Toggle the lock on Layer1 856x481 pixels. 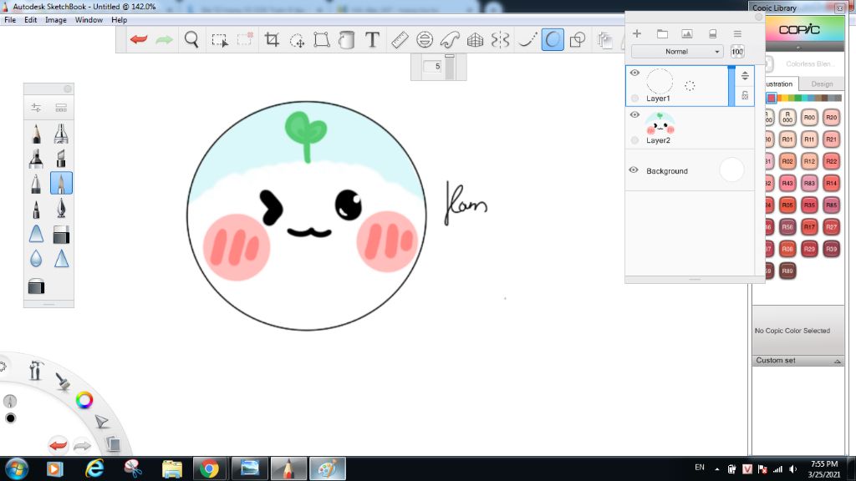pos(745,95)
